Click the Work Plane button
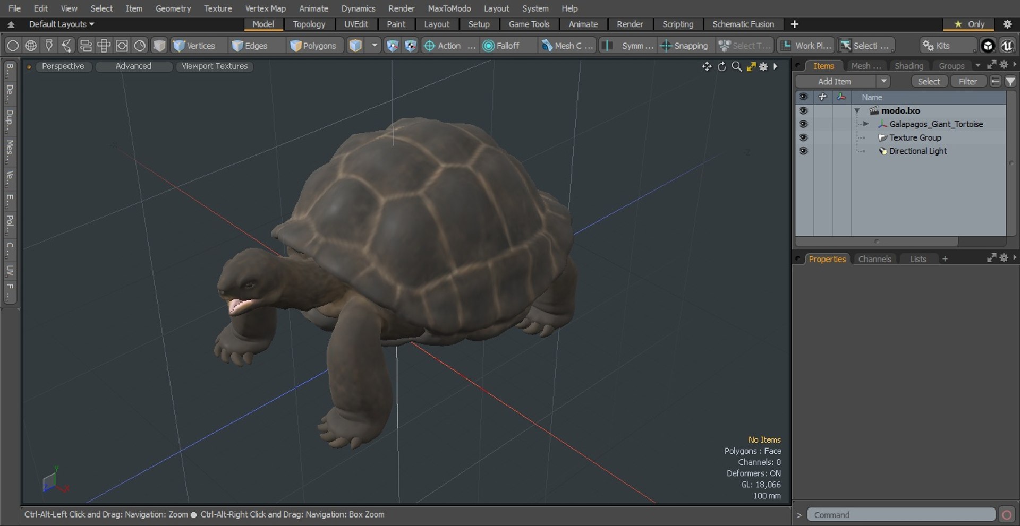Image resolution: width=1020 pixels, height=526 pixels. pos(806,46)
